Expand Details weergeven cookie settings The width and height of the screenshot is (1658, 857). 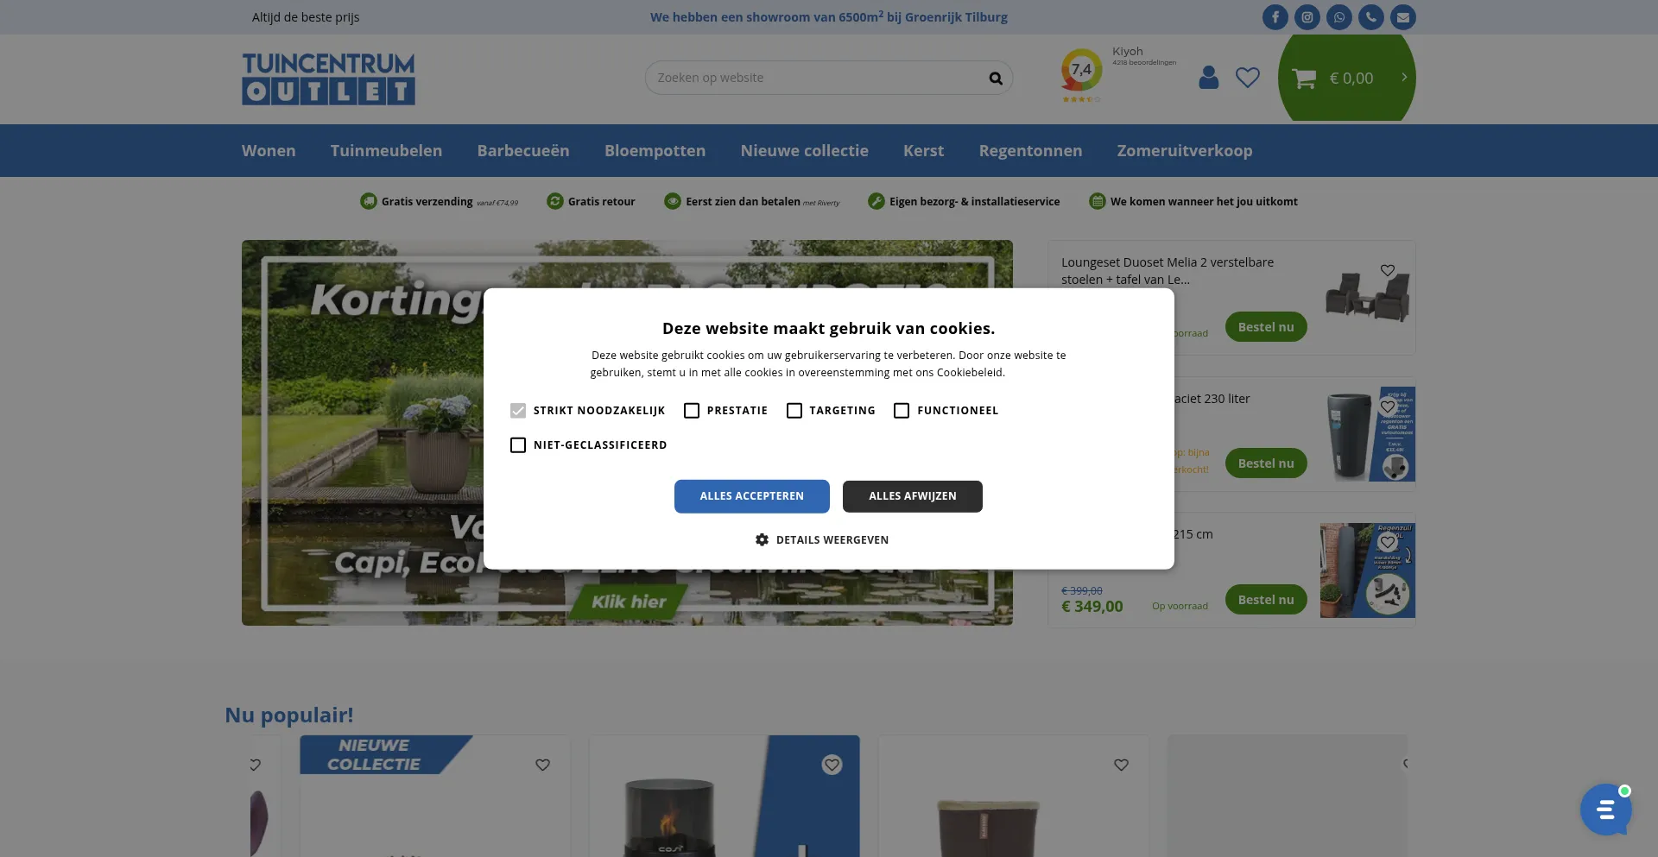[x=822, y=540]
